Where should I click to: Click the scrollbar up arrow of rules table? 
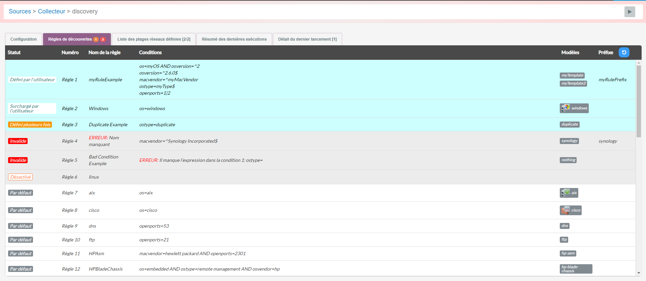pos(639,63)
